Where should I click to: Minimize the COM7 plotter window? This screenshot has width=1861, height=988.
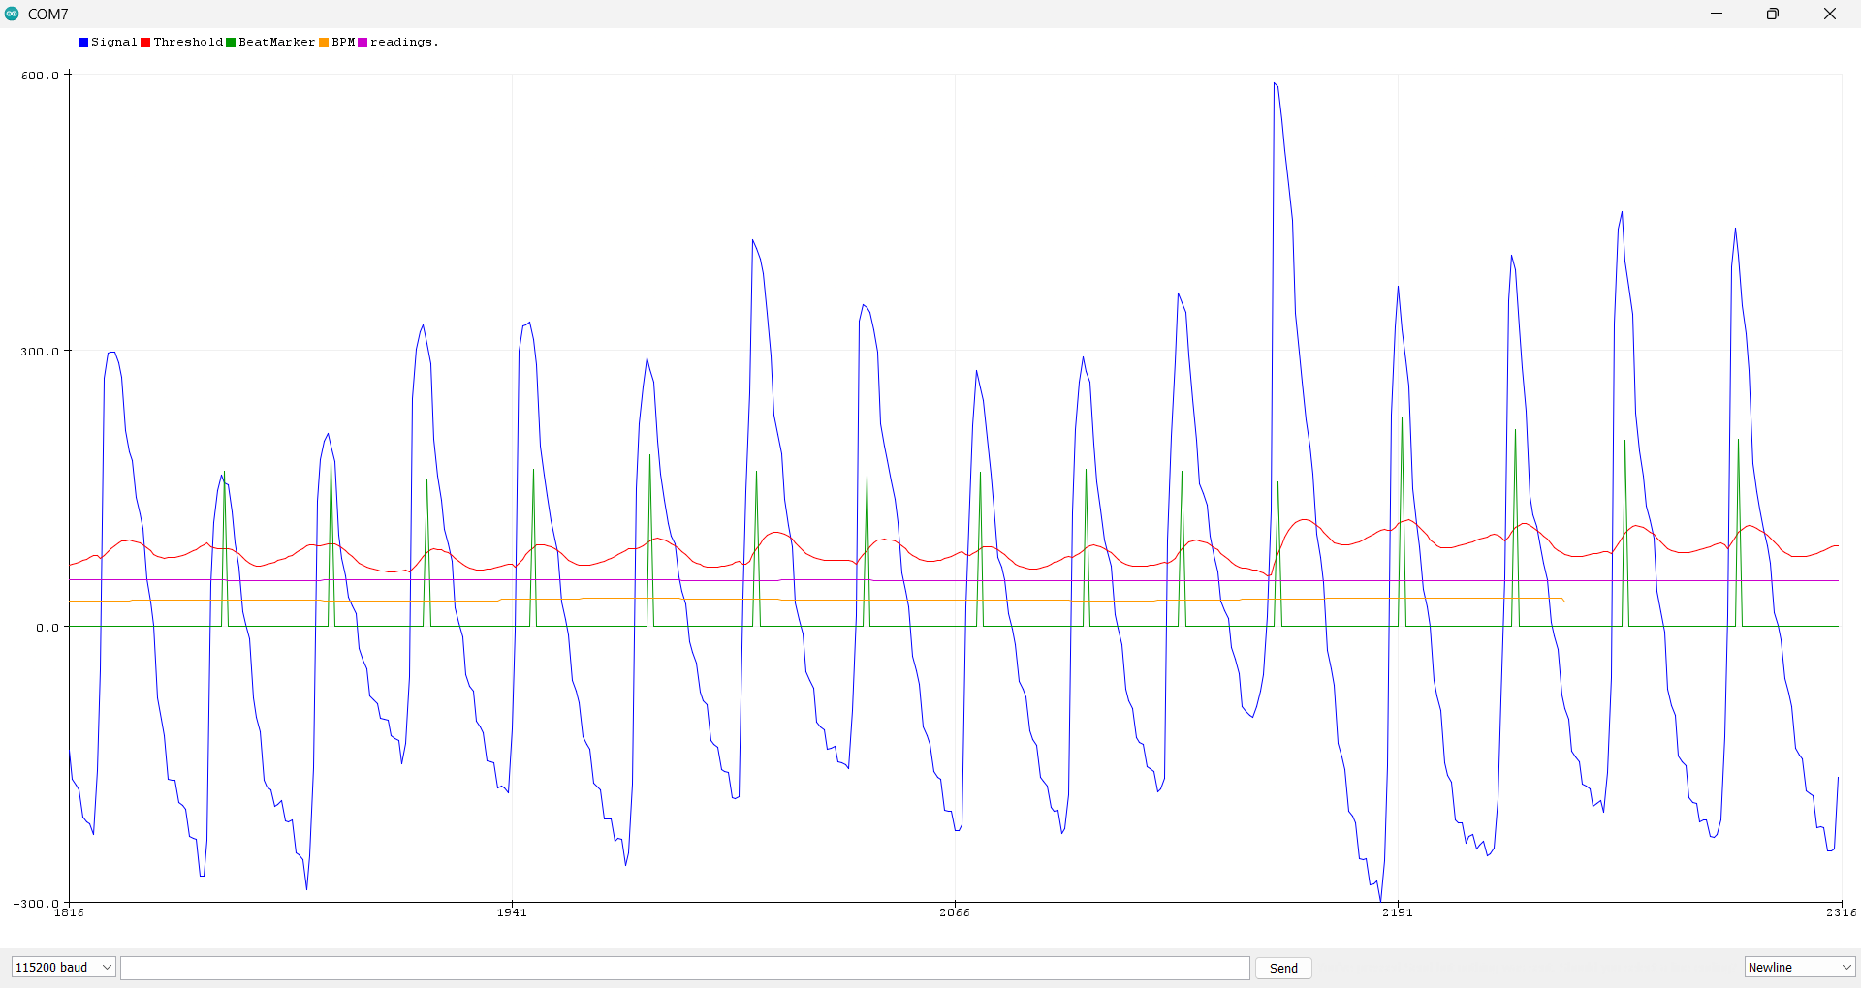tap(1717, 14)
